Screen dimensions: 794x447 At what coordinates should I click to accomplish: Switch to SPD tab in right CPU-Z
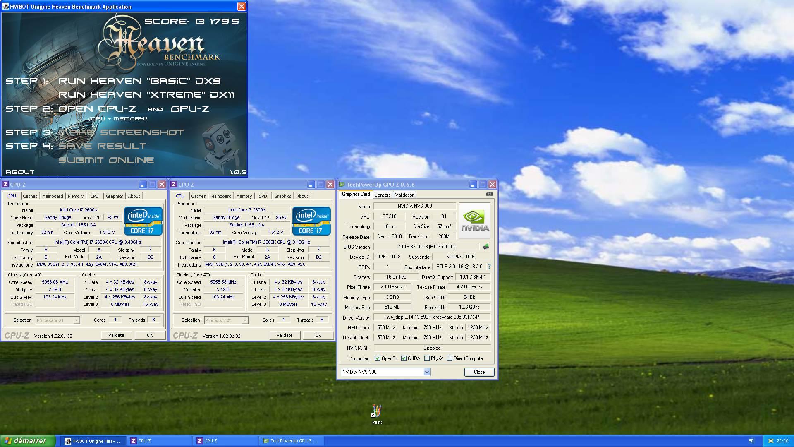coord(263,196)
